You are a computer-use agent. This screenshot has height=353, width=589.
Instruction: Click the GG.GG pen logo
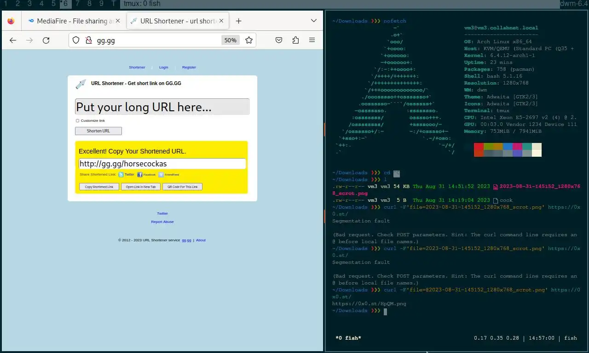coord(81,84)
